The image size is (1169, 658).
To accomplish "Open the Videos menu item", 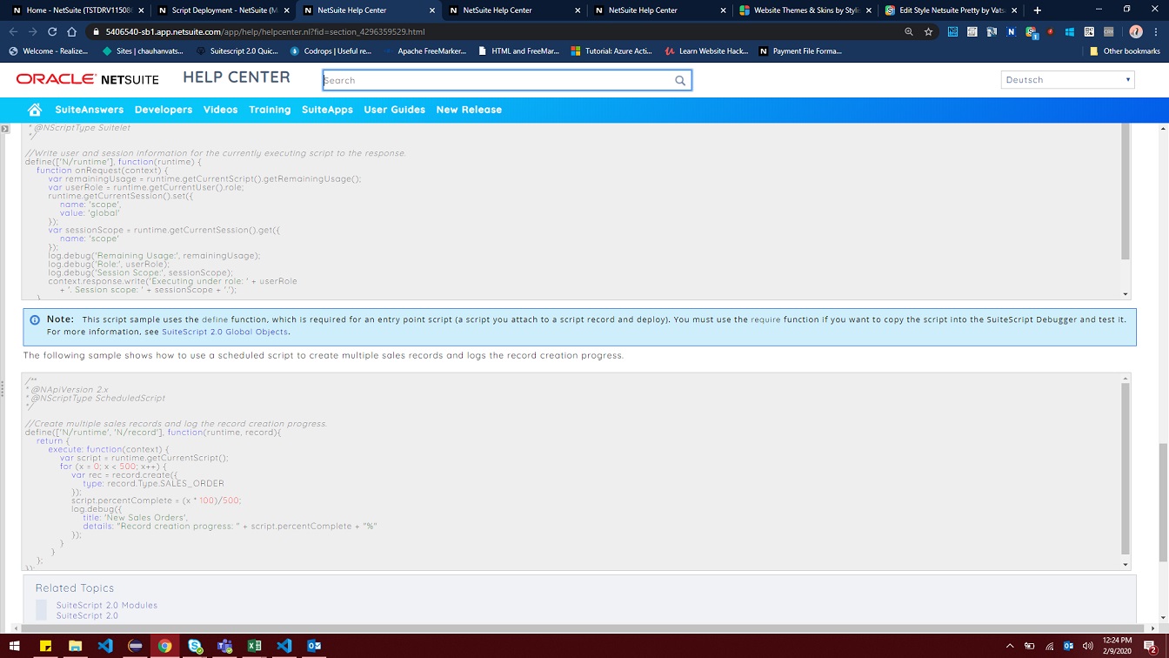I will [x=220, y=110].
